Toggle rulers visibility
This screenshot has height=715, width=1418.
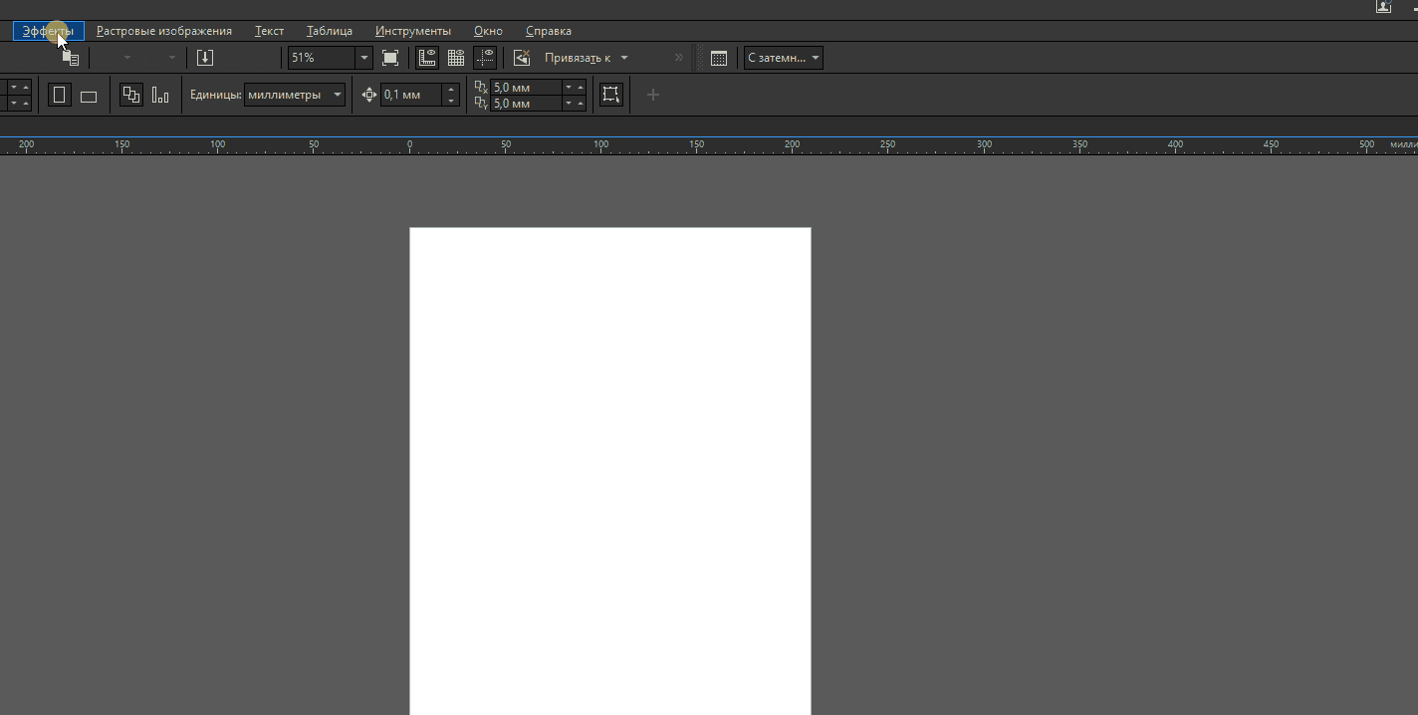click(x=427, y=58)
